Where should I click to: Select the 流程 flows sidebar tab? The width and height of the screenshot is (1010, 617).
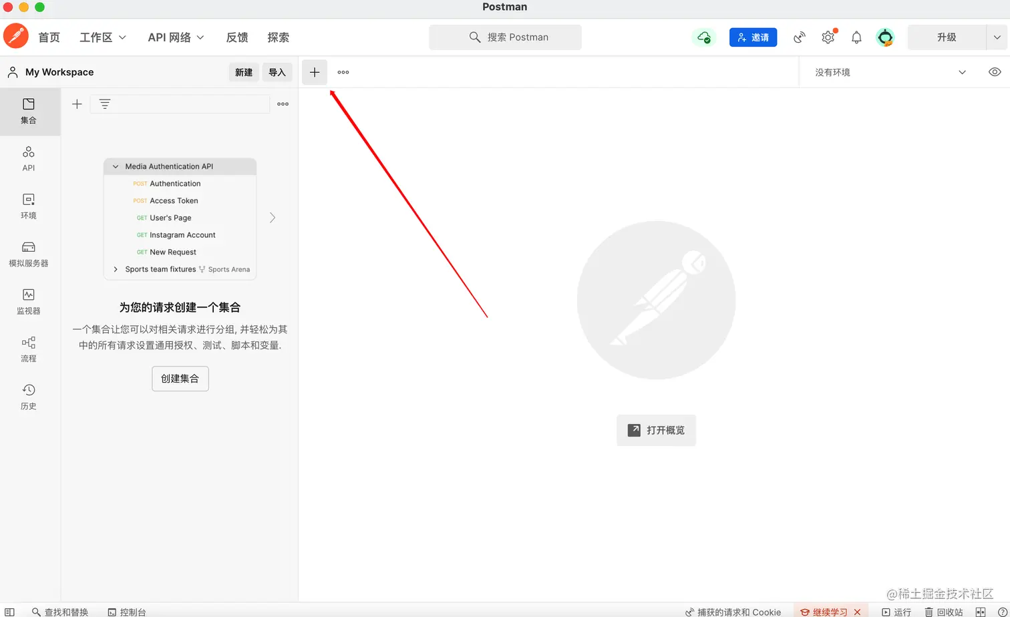point(29,350)
